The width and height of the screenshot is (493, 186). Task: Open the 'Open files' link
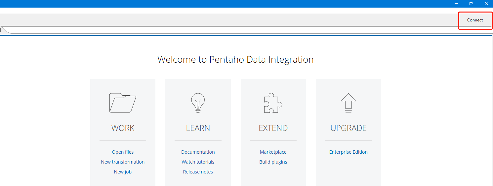[123, 152]
